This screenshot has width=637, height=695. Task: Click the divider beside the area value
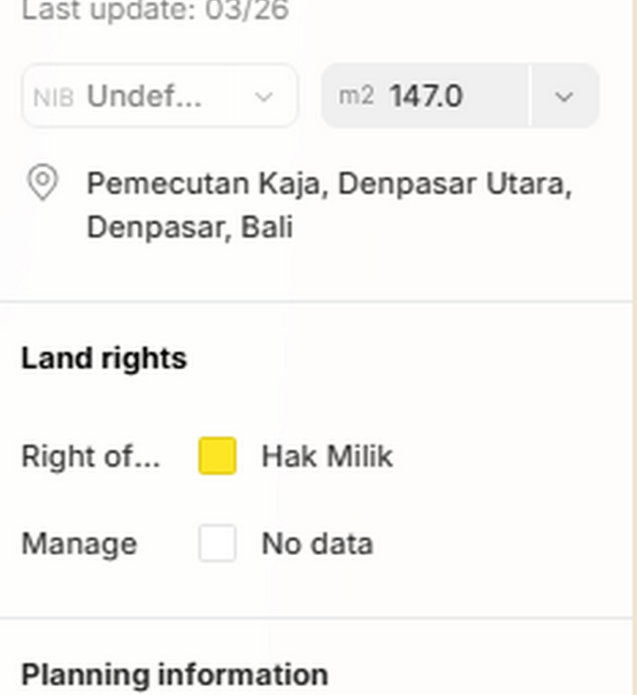click(530, 96)
